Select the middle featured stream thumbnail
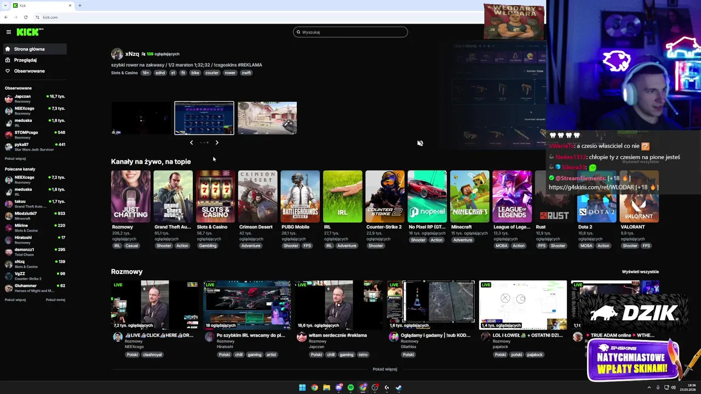Screen dimensions: 701x394 [204, 118]
